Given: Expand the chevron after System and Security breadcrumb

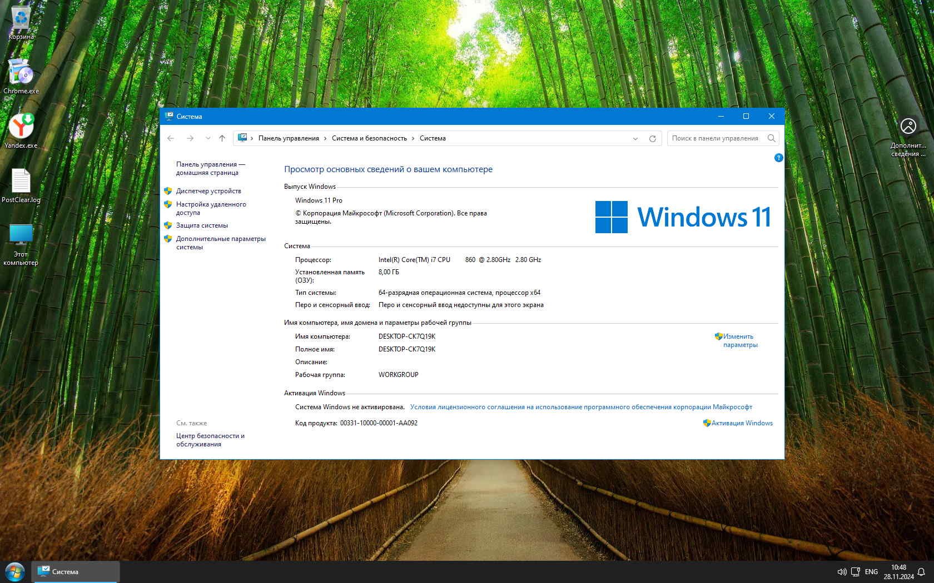Looking at the screenshot, I should click(x=414, y=138).
